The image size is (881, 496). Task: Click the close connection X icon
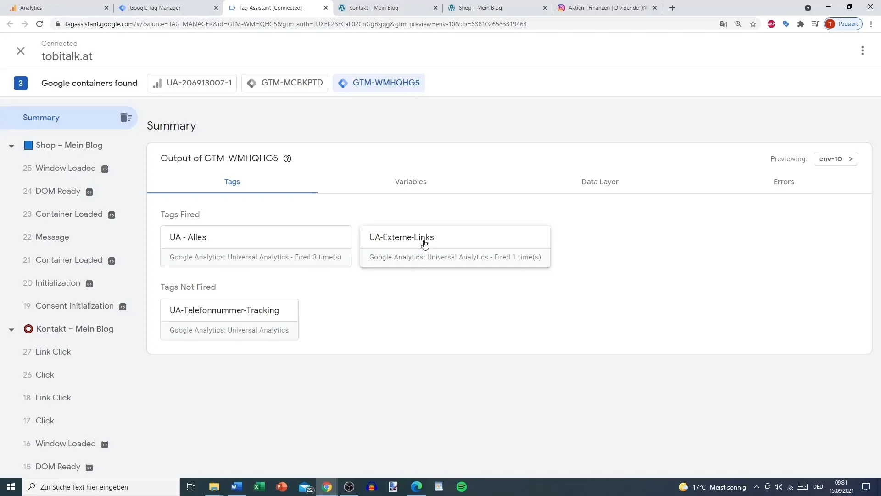(x=20, y=50)
